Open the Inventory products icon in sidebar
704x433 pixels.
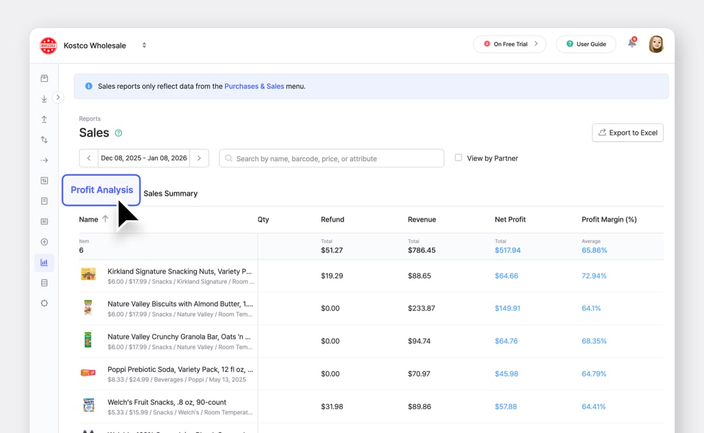(44, 77)
